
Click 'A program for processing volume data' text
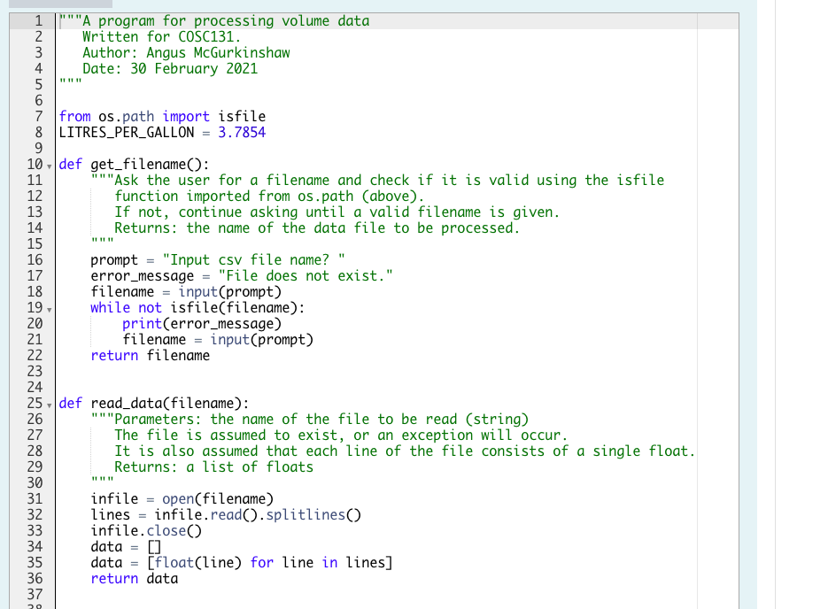coord(226,21)
